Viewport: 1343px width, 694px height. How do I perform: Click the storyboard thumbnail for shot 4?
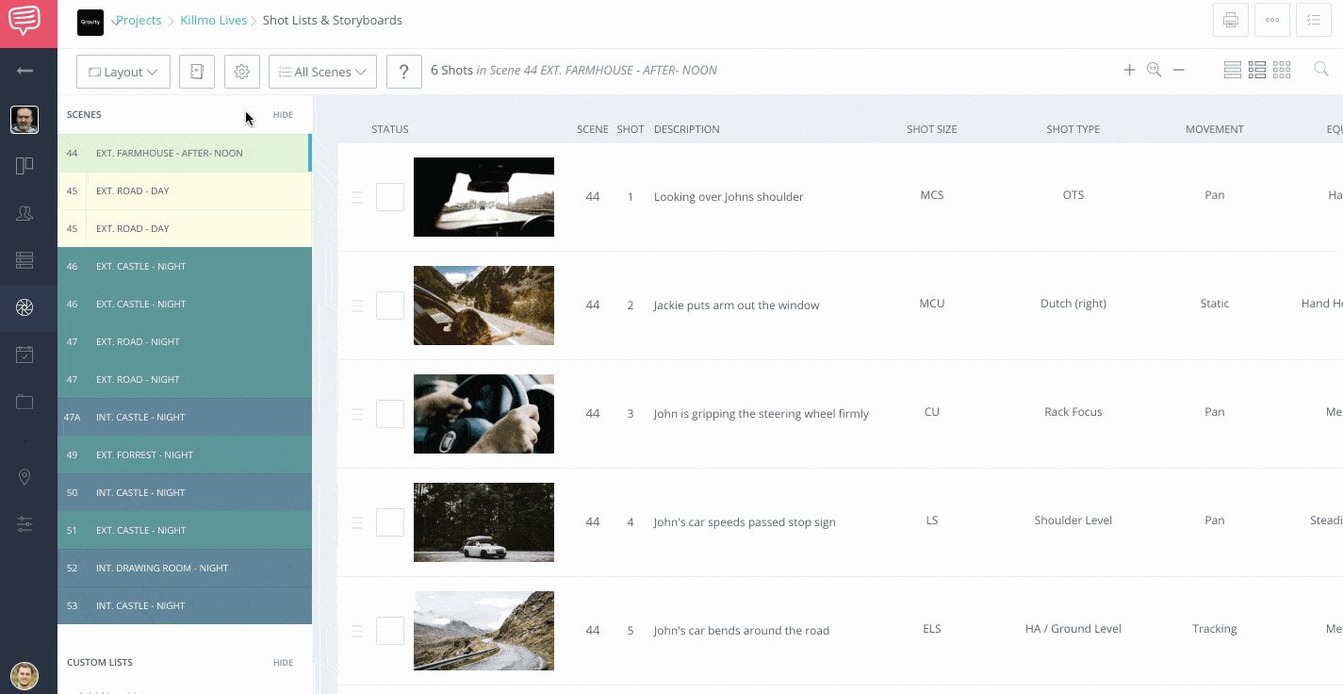pos(483,522)
